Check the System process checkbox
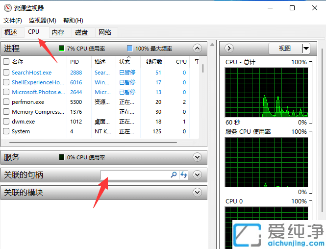Screen dimensions: 326x249 click(x=6, y=131)
